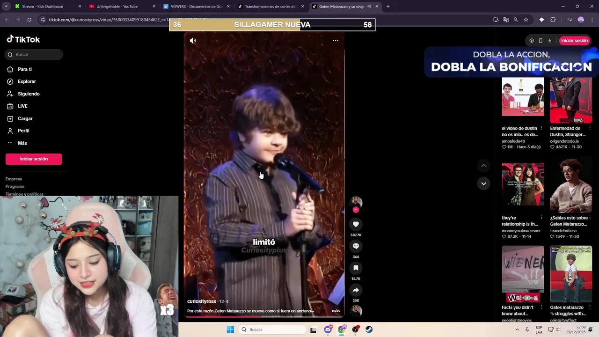Open the Empresa footer link
The width and height of the screenshot is (599, 337).
[x=14, y=179]
